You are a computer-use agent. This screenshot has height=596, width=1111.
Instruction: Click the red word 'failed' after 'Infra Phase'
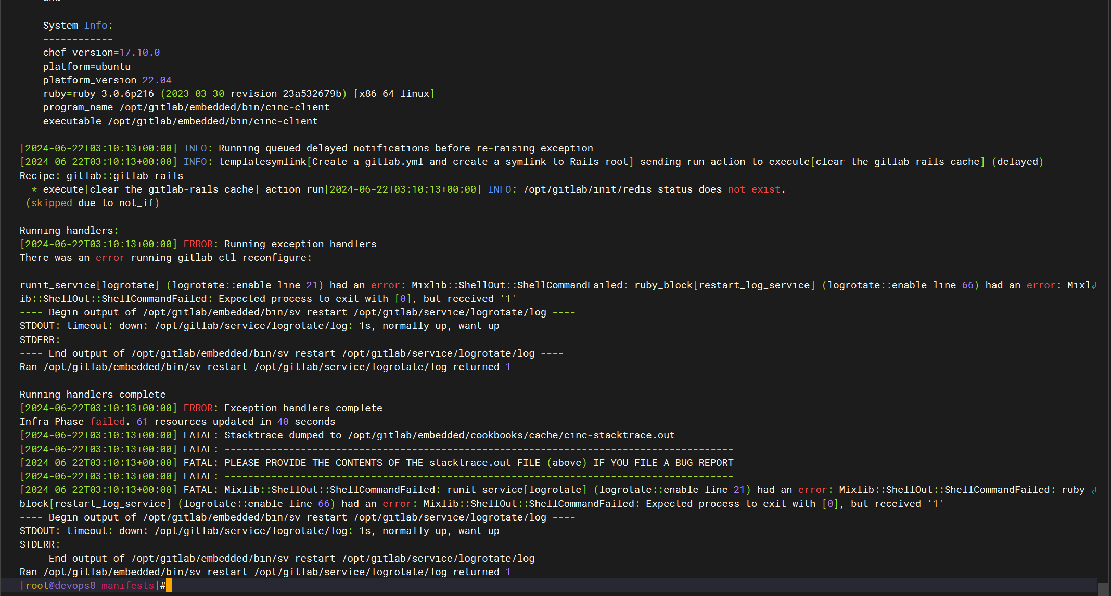click(x=107, y=422)
